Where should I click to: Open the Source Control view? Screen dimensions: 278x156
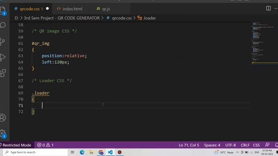(3, 42)
